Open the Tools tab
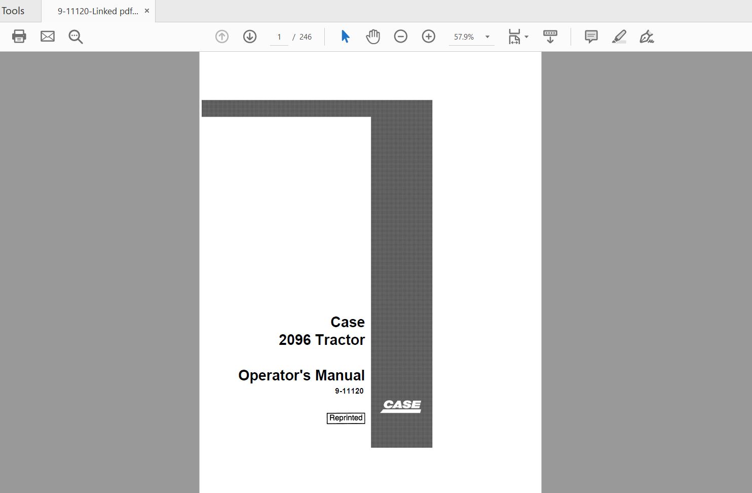 click(x=13, y=11)
